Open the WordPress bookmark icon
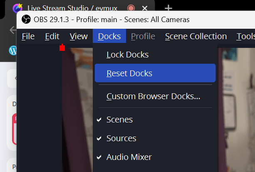The image size is (255, 172). [x=12, y=50]
